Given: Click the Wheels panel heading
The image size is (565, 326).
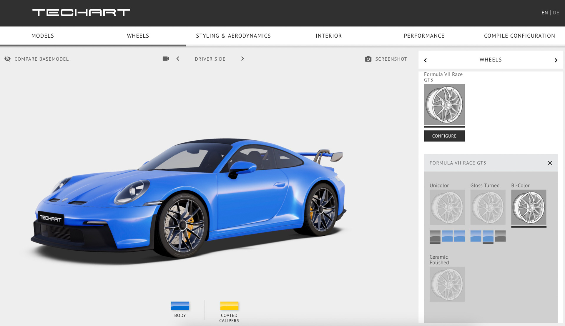Looking at the screenshot, I should click(491, 60).
